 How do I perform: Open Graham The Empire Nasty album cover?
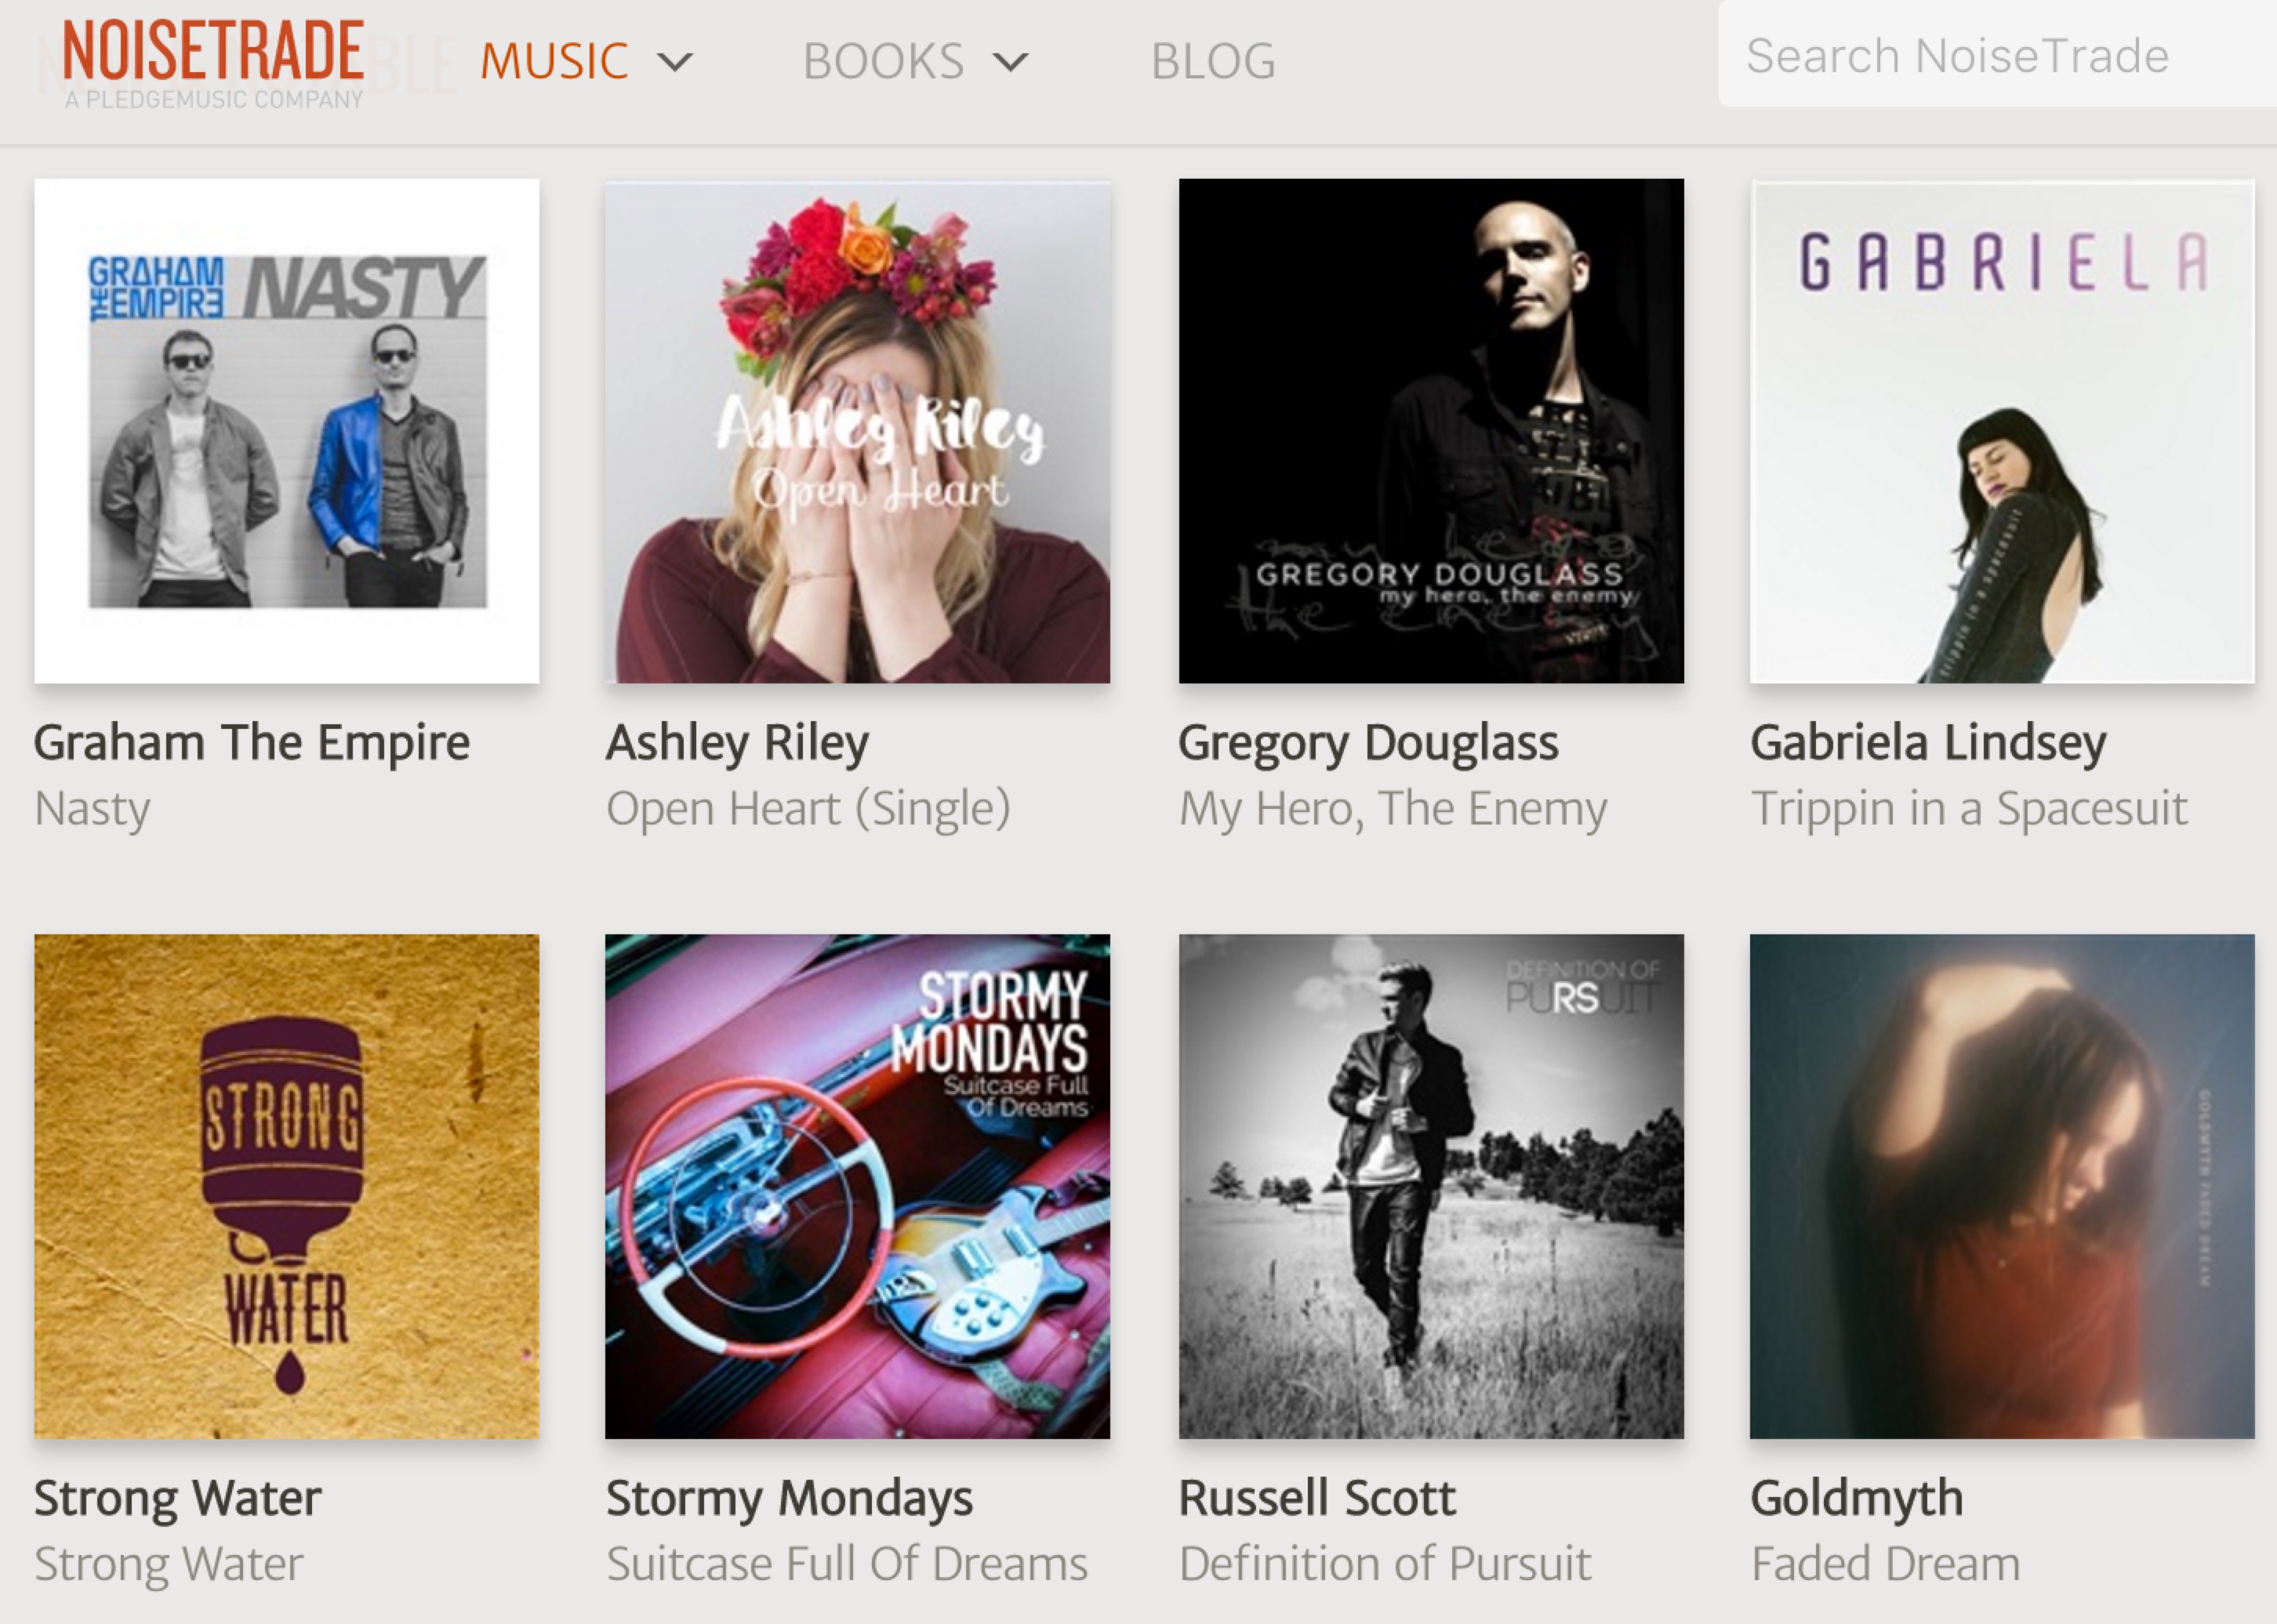[287, 431]
